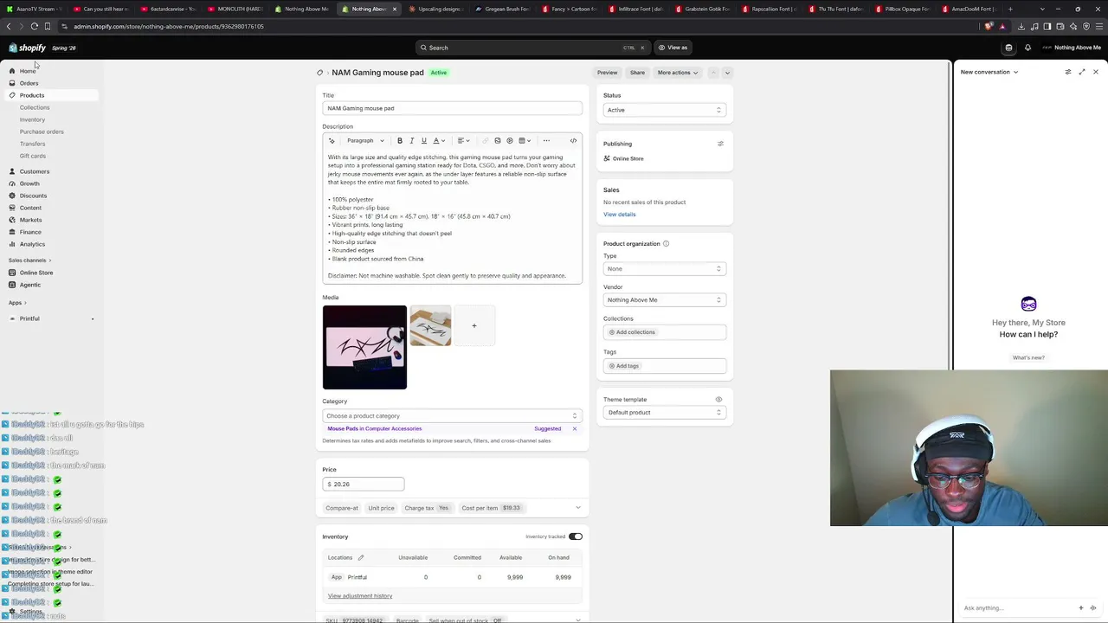Click the Share button

[637, 73]
